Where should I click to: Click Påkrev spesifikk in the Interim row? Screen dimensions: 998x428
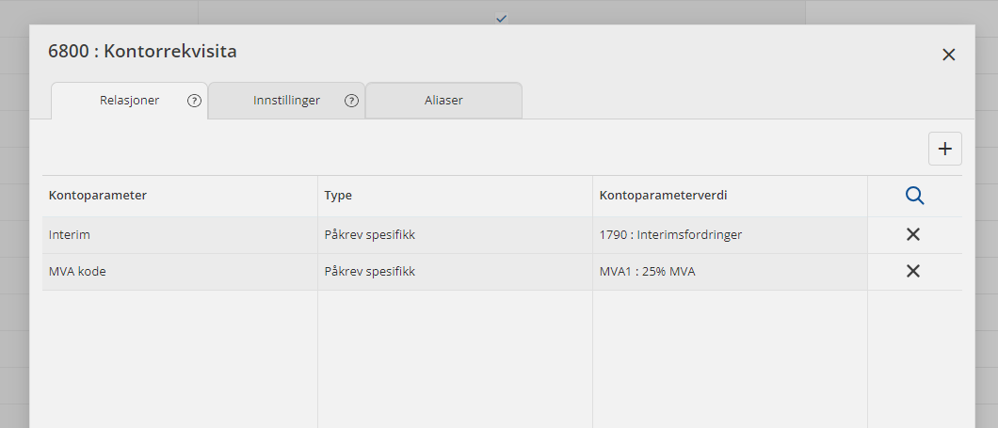[x=369, y=234]
